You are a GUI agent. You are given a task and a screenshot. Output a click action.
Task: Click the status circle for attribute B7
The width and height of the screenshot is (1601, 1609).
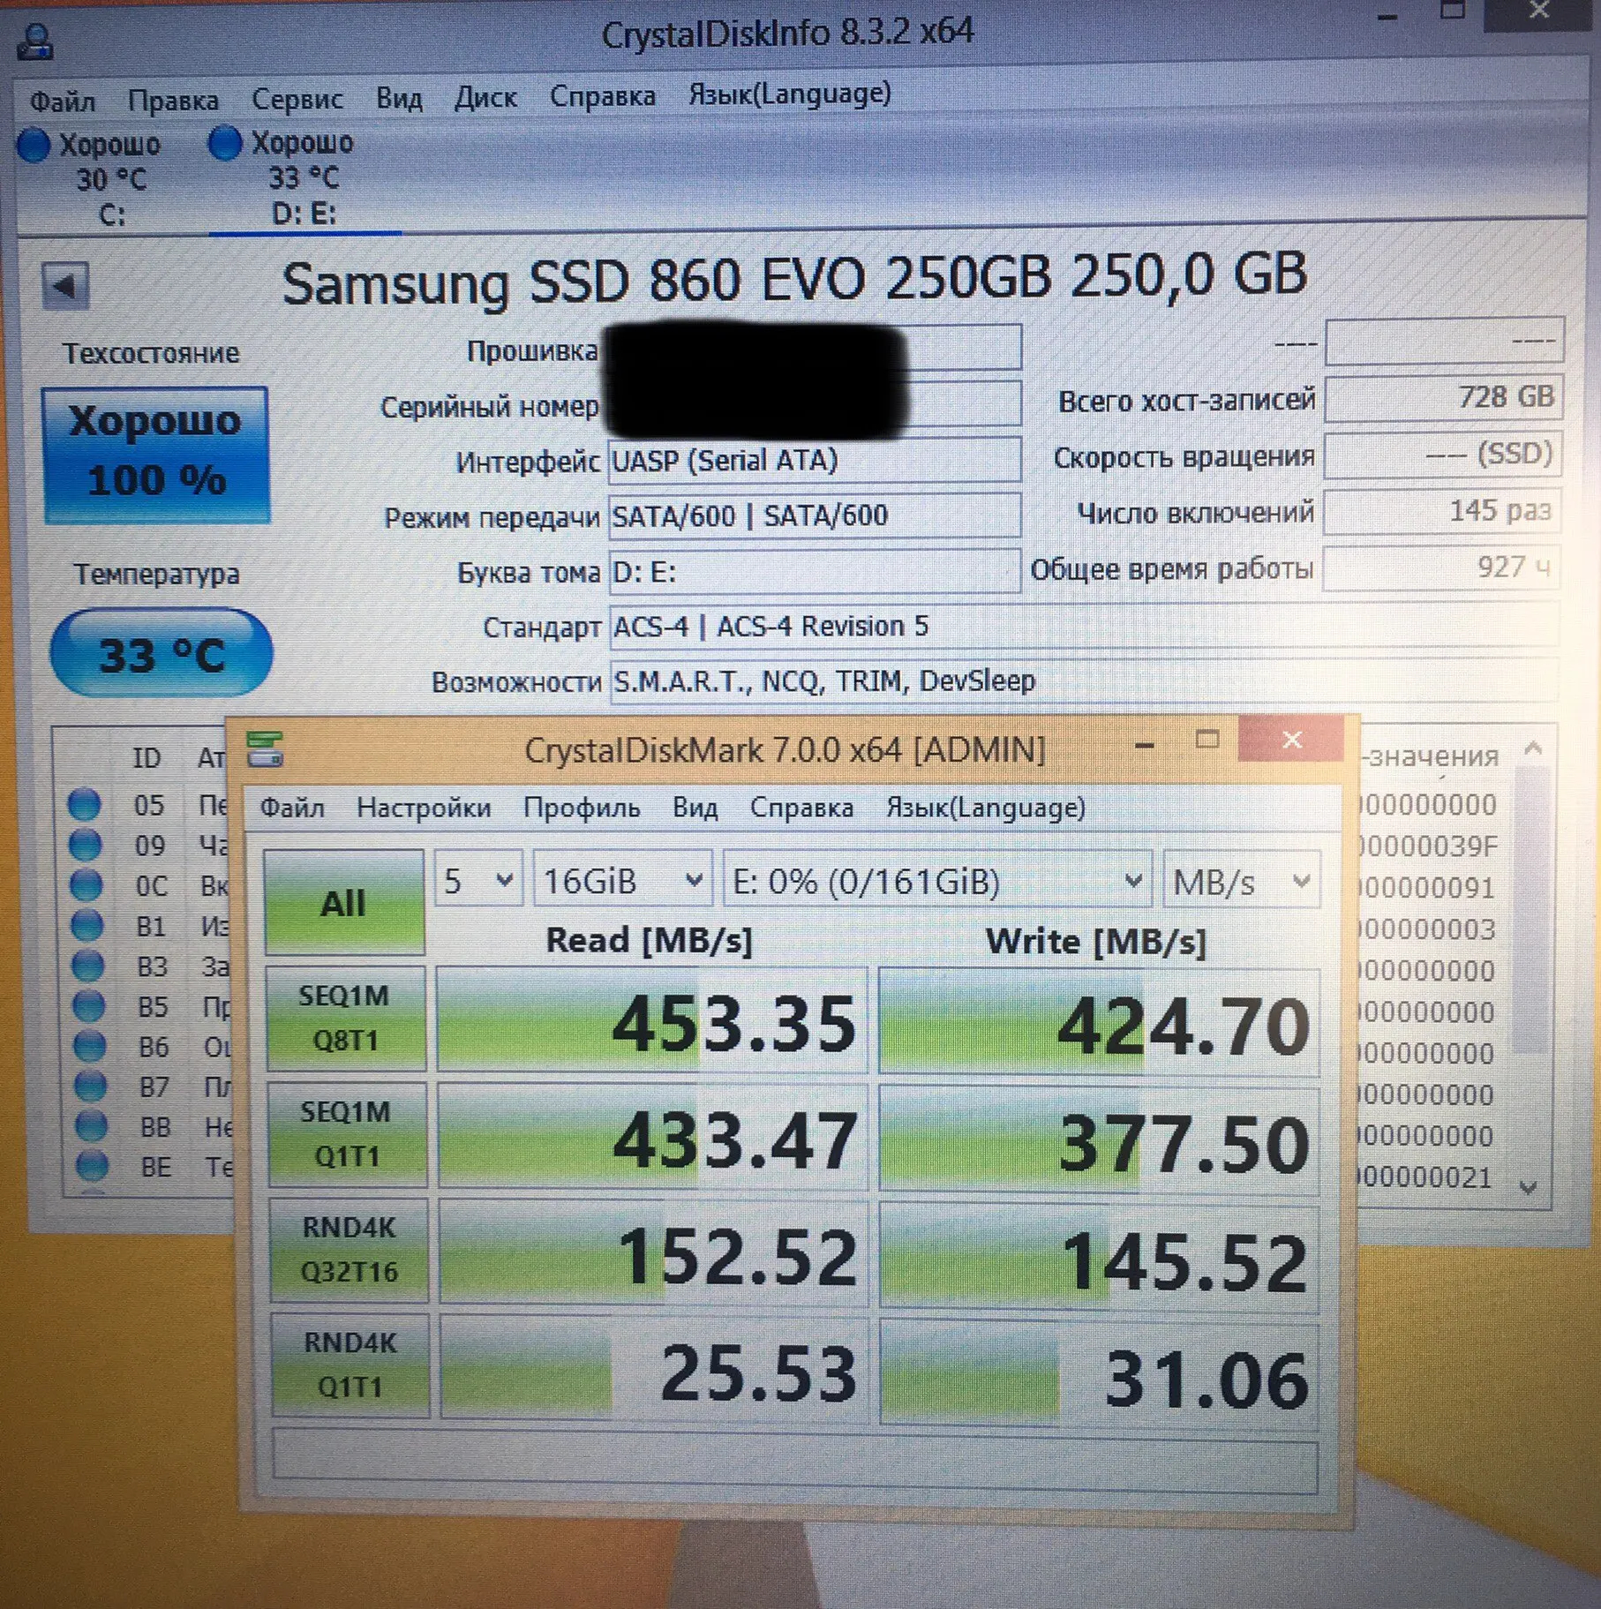pos(91,1086)
